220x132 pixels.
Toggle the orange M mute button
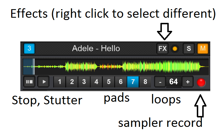(x=203, y=49)
